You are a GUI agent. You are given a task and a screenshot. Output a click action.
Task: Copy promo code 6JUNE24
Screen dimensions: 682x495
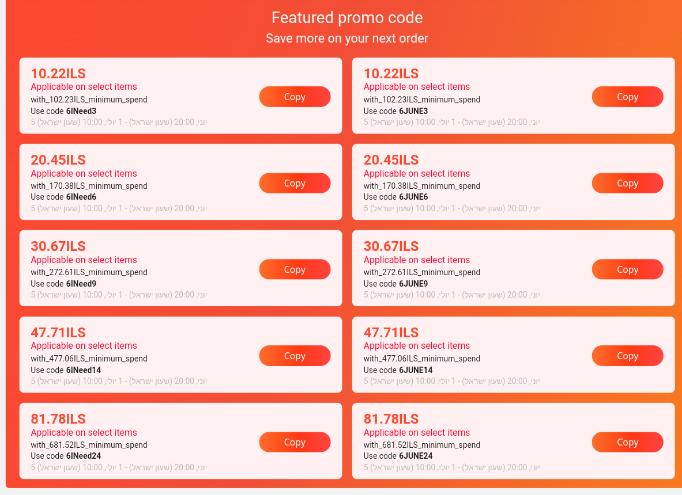pyautogui.click(x=627, y=442)
